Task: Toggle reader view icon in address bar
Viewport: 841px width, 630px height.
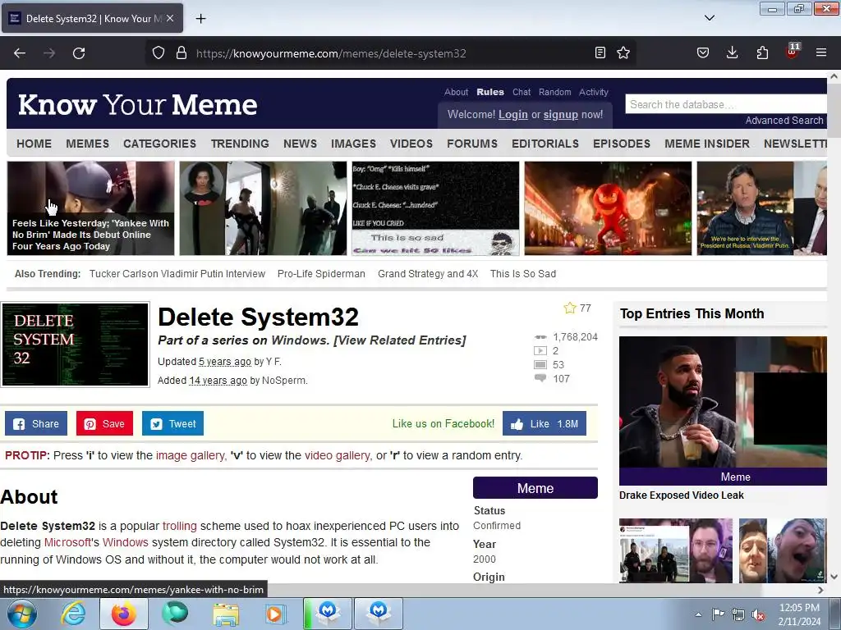Action: [600, 52]
